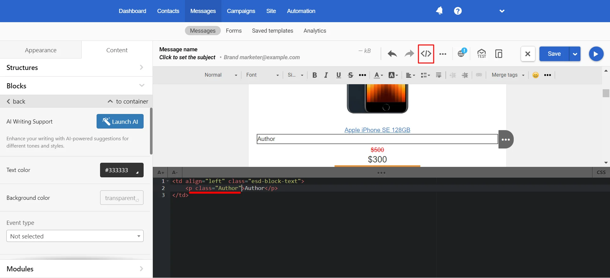This screenshot has height=278, width=610.
Task: Open the Save dropdown arrow
Action: click(x=575, y=54)
